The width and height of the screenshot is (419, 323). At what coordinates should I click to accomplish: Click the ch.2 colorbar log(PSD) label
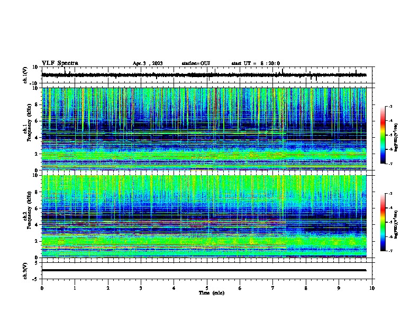point(396,224)
